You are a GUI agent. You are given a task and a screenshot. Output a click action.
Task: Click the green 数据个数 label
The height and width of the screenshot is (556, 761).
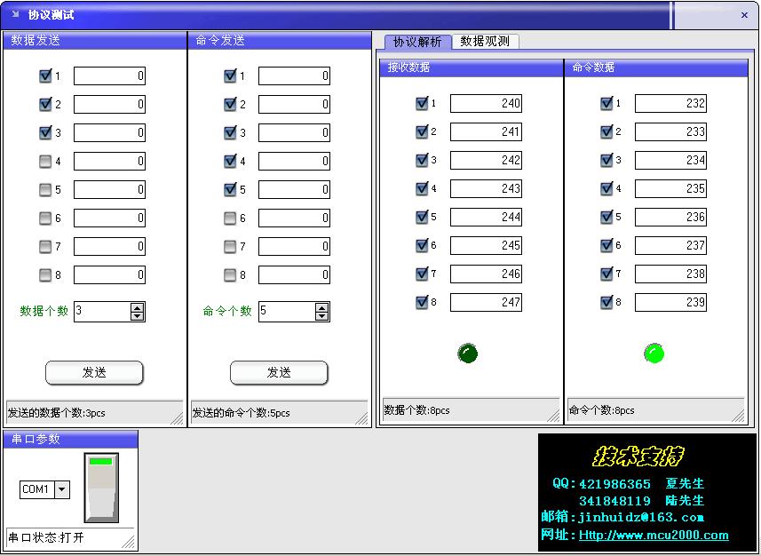pyautogui.click(x=44, y=311)
